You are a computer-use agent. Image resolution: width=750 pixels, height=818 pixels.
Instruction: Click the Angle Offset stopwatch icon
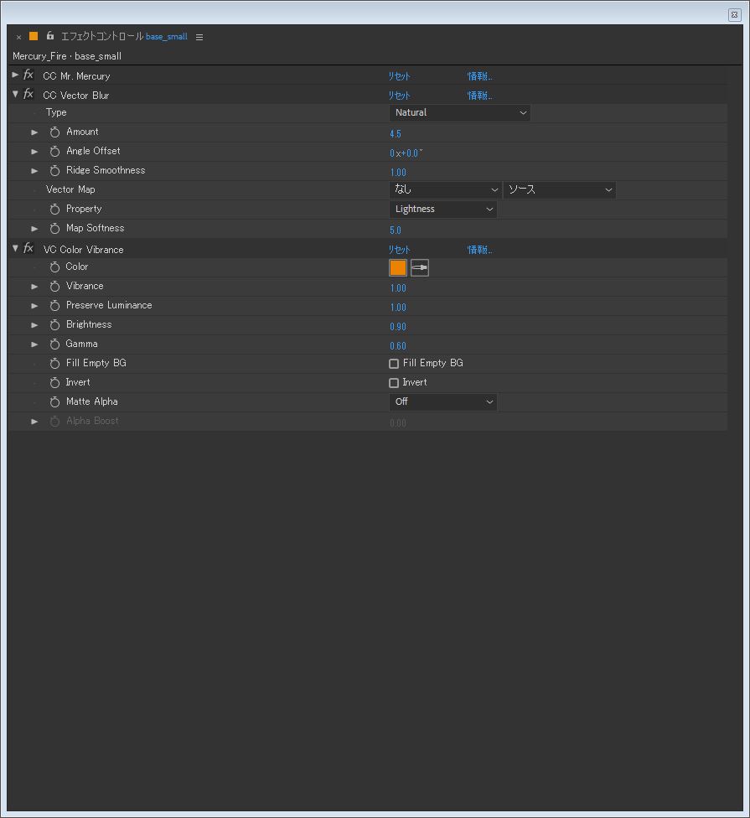(54, 152)
